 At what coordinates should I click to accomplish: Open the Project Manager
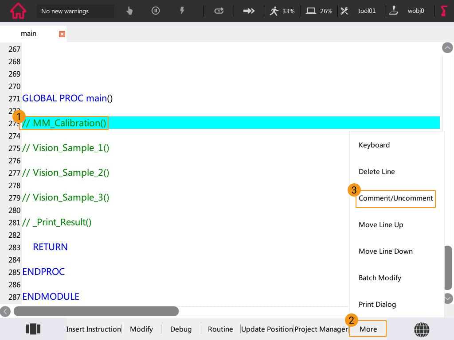(321, 329)
